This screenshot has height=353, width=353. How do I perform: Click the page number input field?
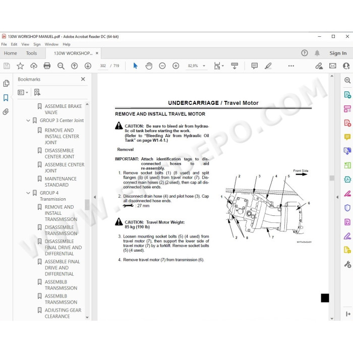click(x=103, y=66)
